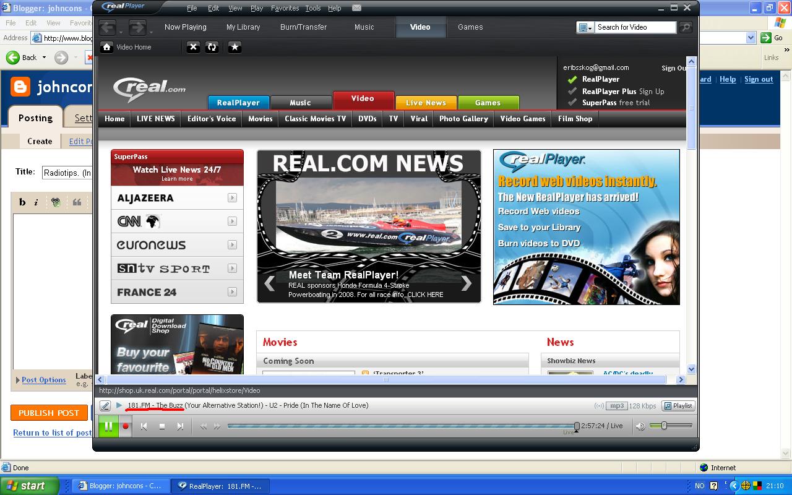Insert a blockquote in the Blogger editor
The height and width of the screenshot is (495, 792).
click(77, 202)
